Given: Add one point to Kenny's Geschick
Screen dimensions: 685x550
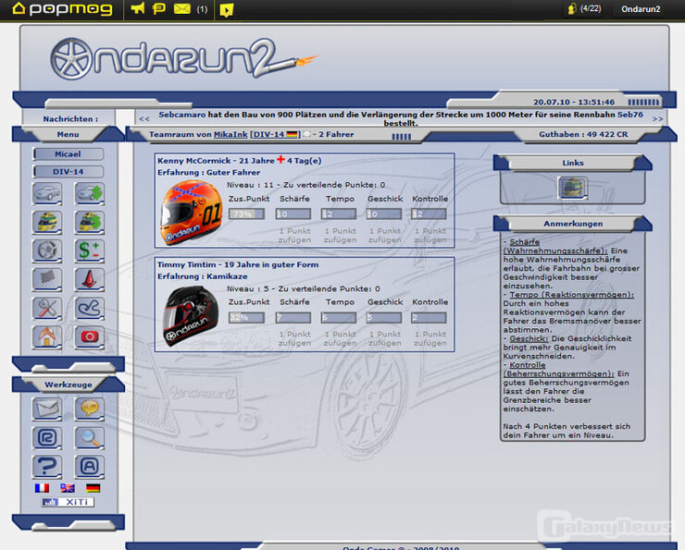Looking at the screenshot, I should (384, 235).
